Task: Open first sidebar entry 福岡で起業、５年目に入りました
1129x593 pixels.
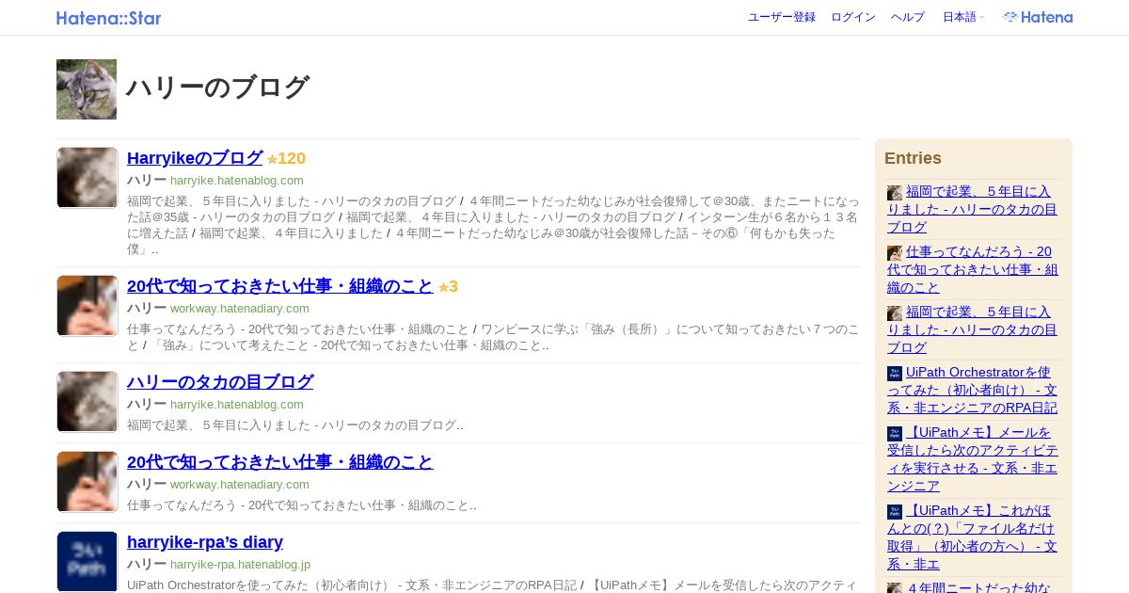Action: 972,209
